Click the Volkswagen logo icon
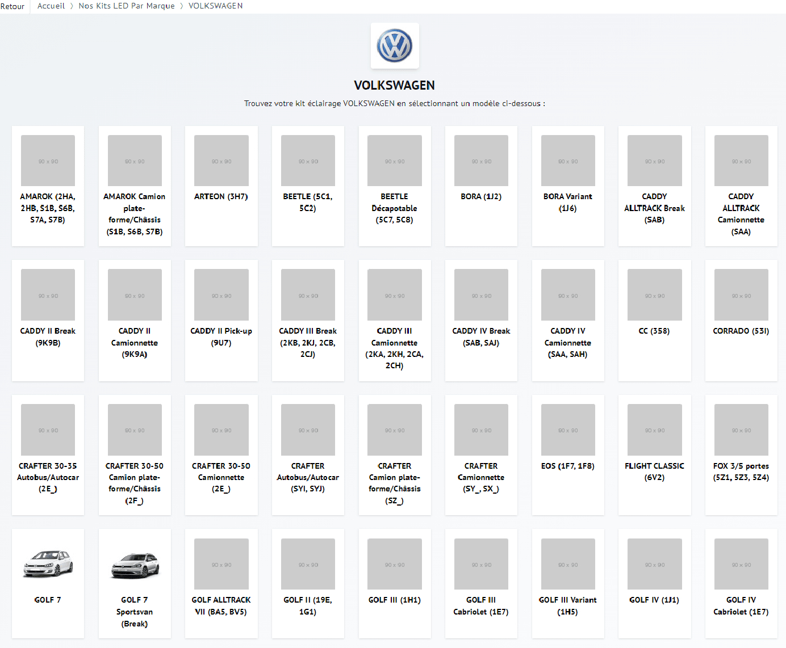The image size is (786, 648). pyautogui.click(x=395, y=46)
